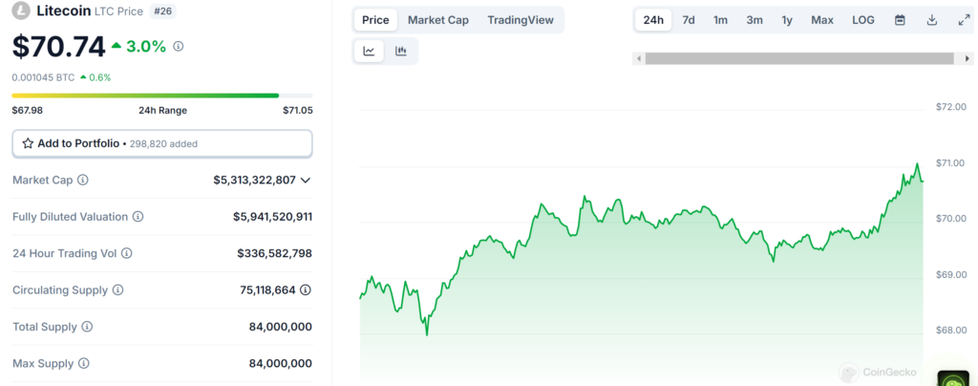Viewport: 978px width, 386px height.
Task: Select the Max time range
Action: [x=821, y=20]
